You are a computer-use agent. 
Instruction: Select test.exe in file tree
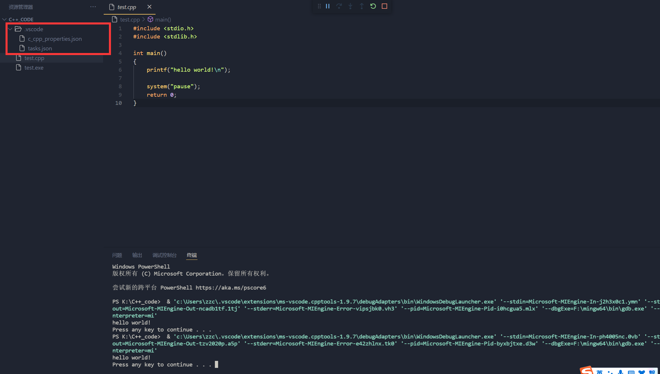point(34,68)
